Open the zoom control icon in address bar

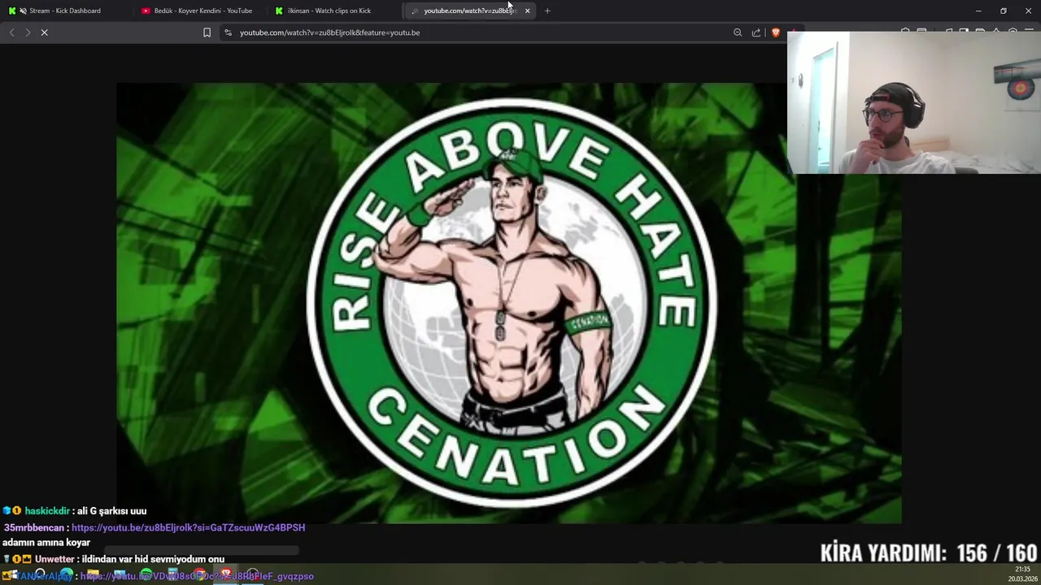[x=738, y=32]
